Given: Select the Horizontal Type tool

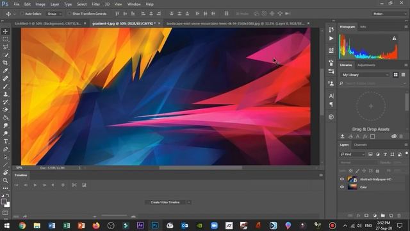Looking at the screenshot, I should [x=5, y=141].
